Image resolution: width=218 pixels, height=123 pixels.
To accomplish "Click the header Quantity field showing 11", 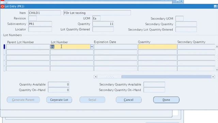I will pos(103,24).
